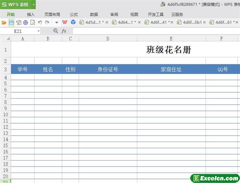Click the print preview icon
Image resolution: width=240 pixels, height=183 pixels.
33,22
